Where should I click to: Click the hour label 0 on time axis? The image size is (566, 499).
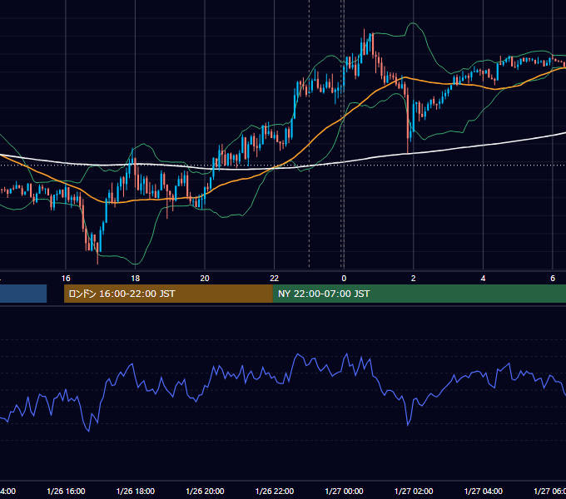tap(344, 279)
